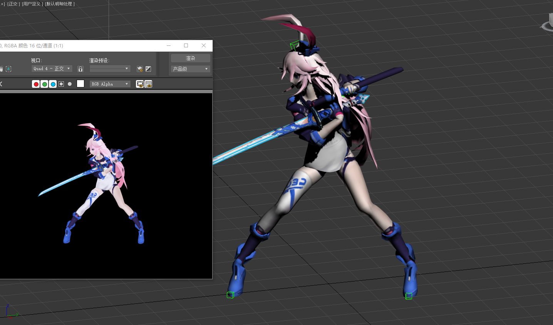The width and height of the screenshot is (553, 325).
Task: Open the environment and exposure settings icon
Action: pos(148,69)
